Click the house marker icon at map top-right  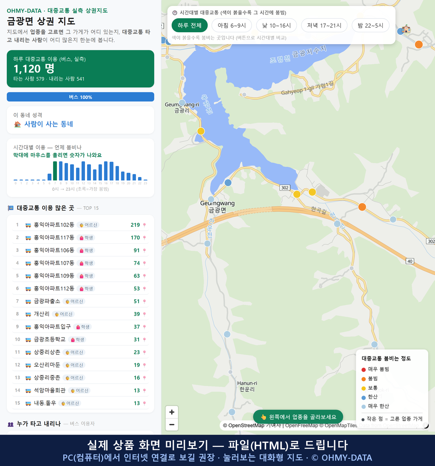406,29
